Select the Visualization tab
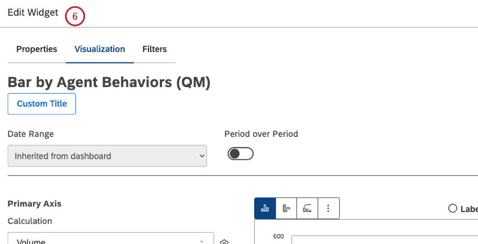This screenshot has width=478, height=244. pos(100,49)
